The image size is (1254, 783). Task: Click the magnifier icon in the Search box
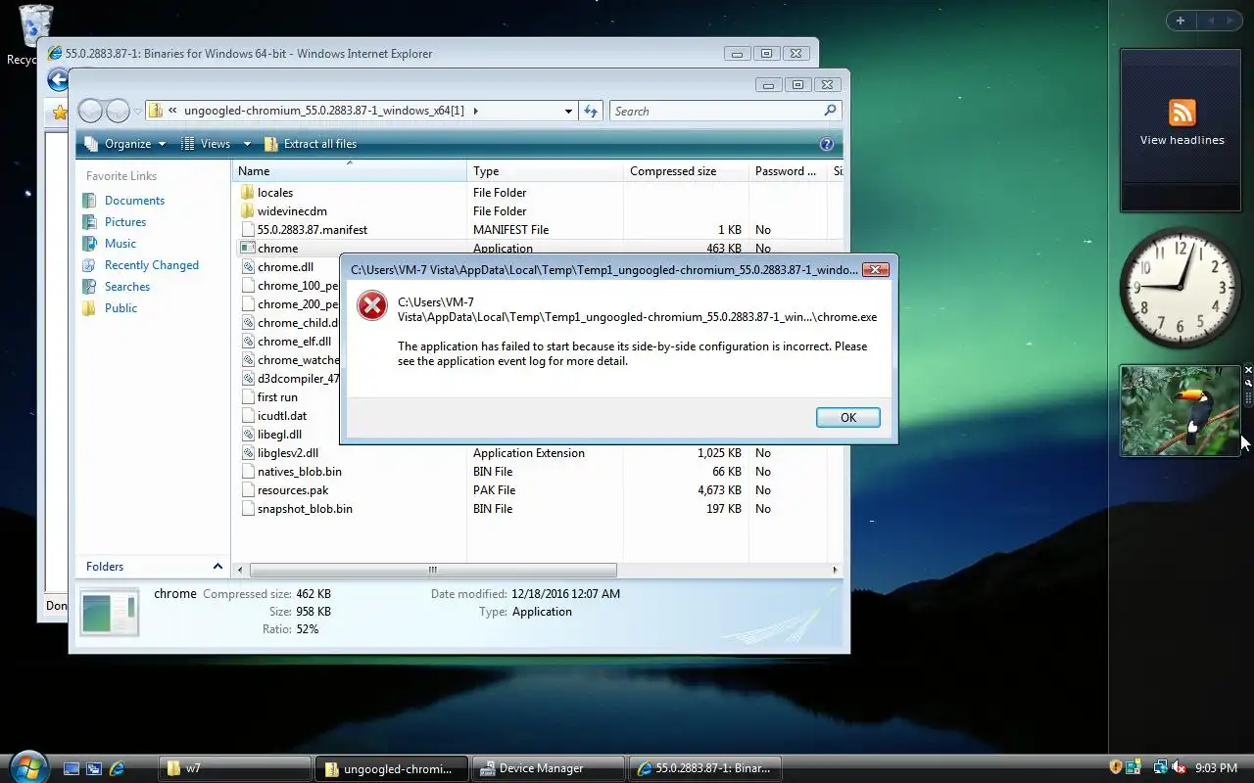pos(830,111)
